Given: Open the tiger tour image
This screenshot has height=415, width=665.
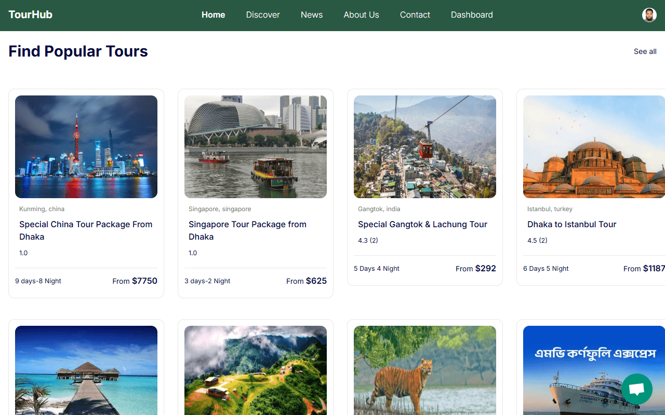Looking at the screenshot, I should 425,370.
